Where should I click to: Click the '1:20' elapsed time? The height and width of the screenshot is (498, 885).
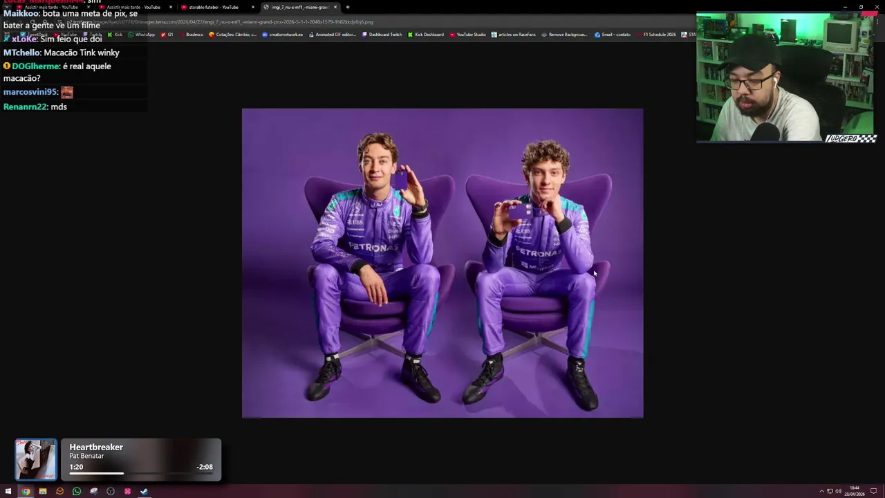pyautogui.click(x=76, y=467)
